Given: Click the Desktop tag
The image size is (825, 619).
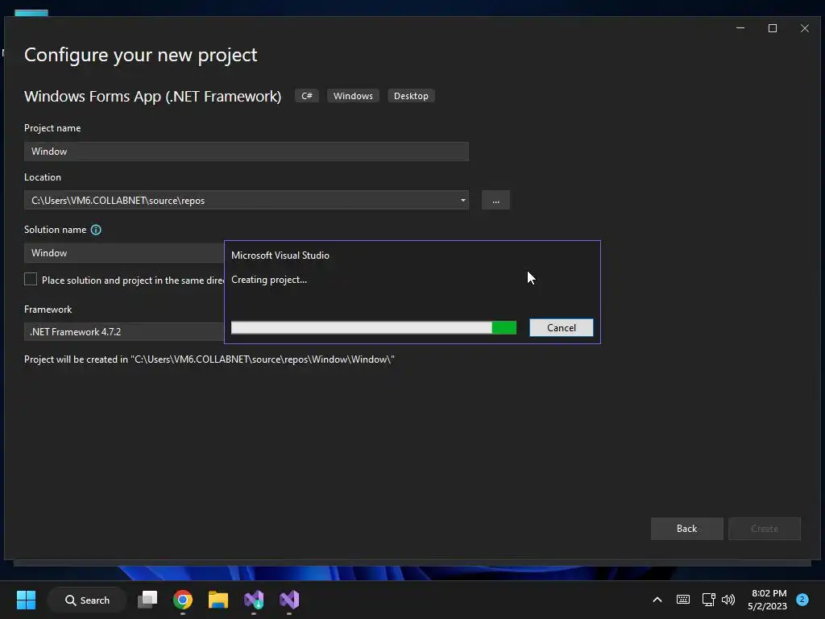Looking at the screenshot, I should tap(411, 96).
